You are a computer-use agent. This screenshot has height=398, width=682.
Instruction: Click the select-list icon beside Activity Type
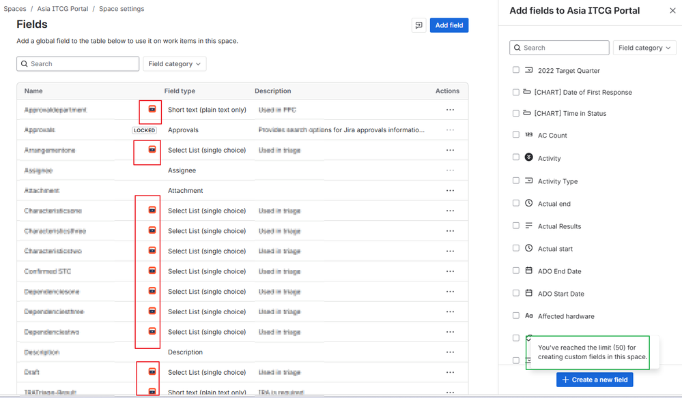point(529,181)
